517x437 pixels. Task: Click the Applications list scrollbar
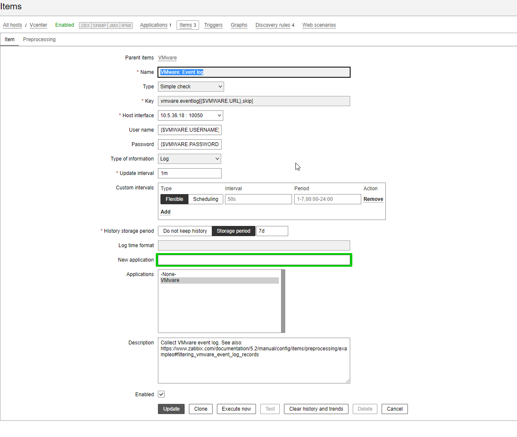coord(283,301)
